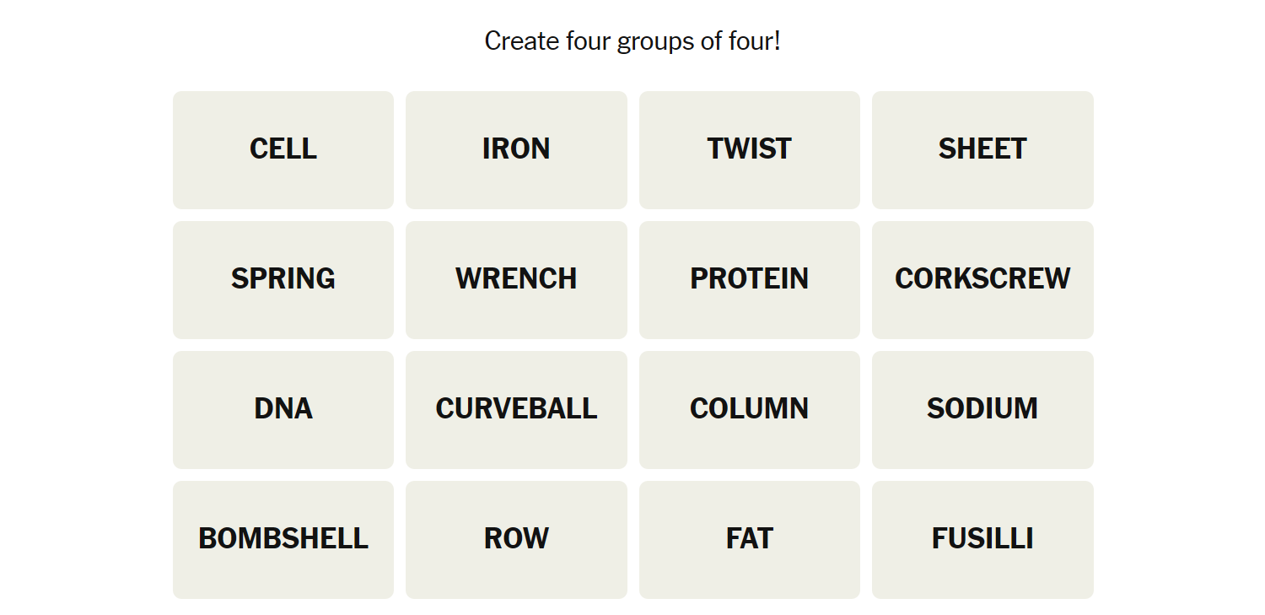Screen dimensions: 1265x615
Task: Pick the DNA tile
Action: (x=283, y=409)
